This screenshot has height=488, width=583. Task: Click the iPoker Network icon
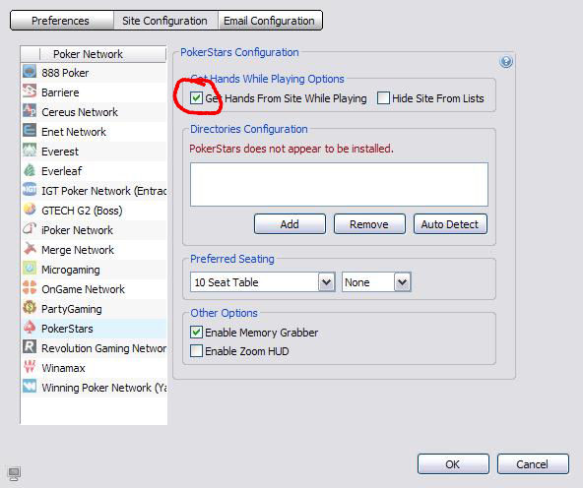tap(30, 229)
